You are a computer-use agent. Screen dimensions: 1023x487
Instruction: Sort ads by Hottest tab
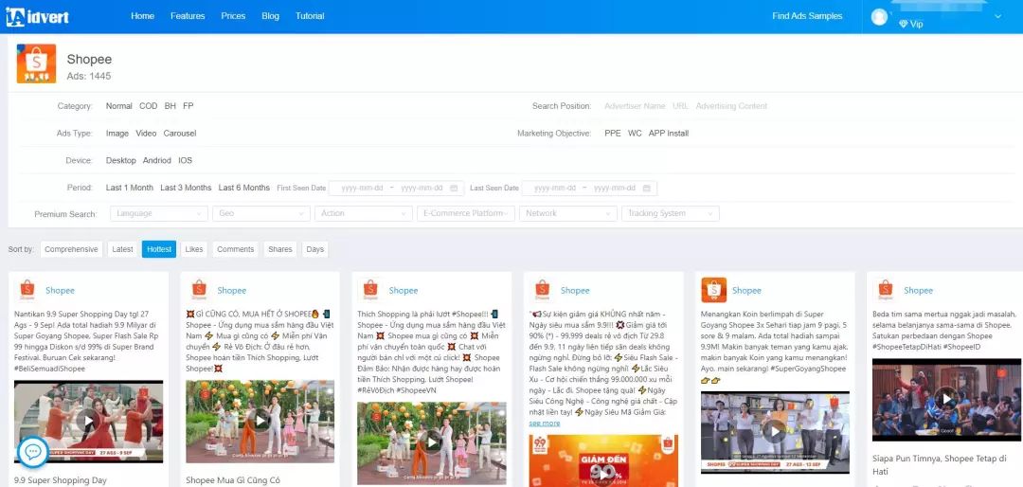[x=159, y=249]
